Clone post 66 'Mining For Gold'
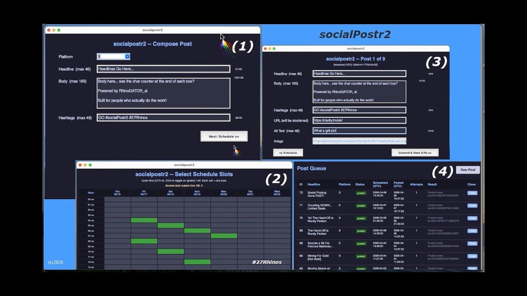527x296 pixels. pos(472,256)
